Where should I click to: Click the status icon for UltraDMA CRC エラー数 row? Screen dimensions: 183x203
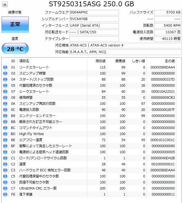(x=5, y=188)
